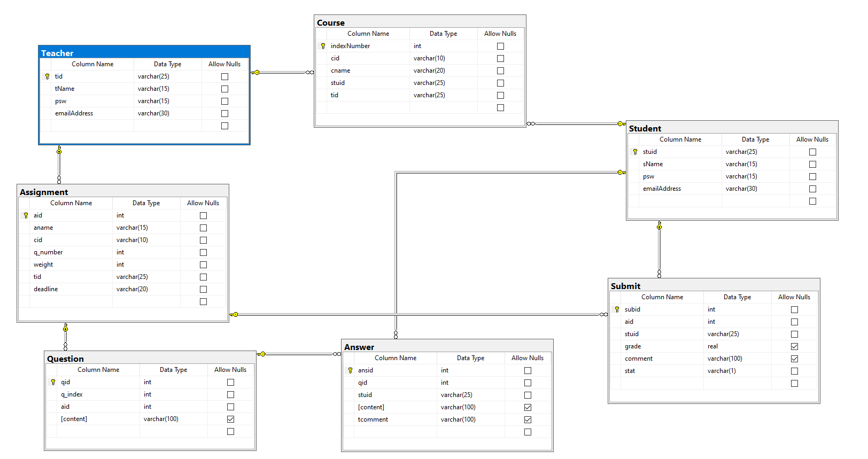The width and height of the screenshot is (868, 459).
Task: Click real data type of grade in Submit
Action: point(712,346)
